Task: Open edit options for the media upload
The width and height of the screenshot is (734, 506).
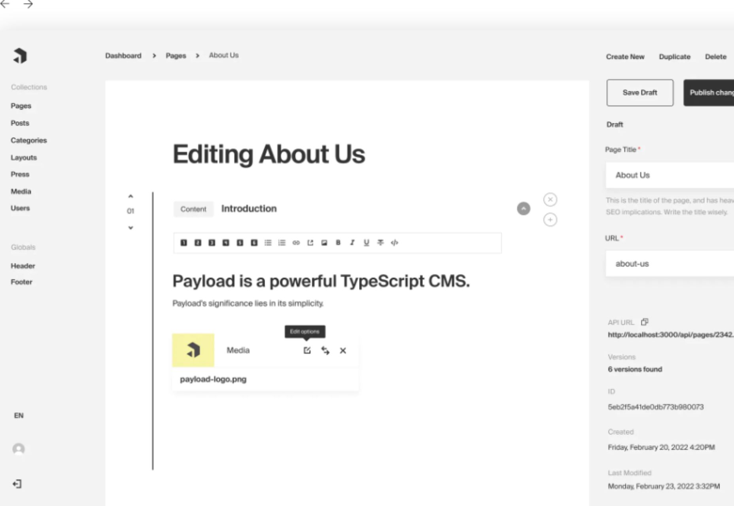Action: 307,350
